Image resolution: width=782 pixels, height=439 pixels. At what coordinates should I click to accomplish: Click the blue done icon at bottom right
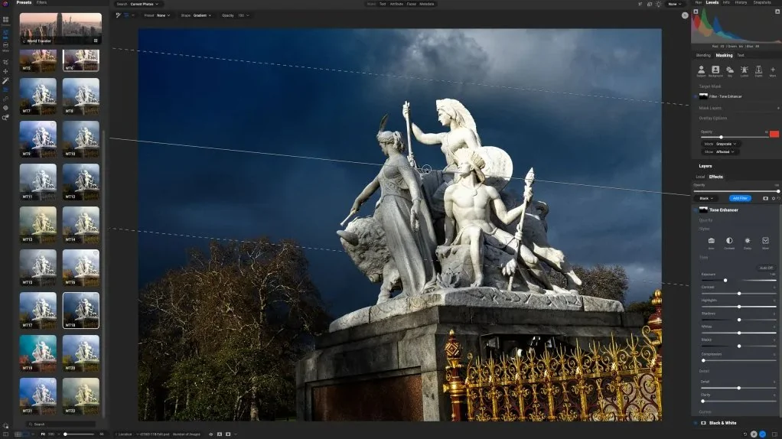763,434
